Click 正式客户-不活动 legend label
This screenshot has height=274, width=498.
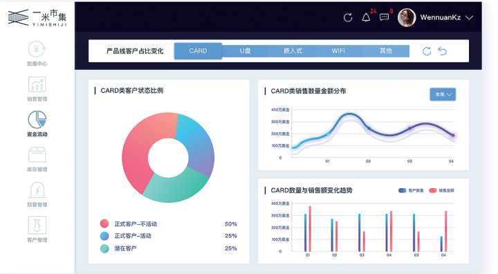coord(136,224)
